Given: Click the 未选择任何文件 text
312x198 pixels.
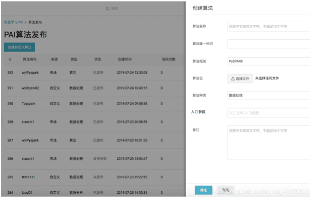Looking at the screenshot, I should (x=267, y=78).
